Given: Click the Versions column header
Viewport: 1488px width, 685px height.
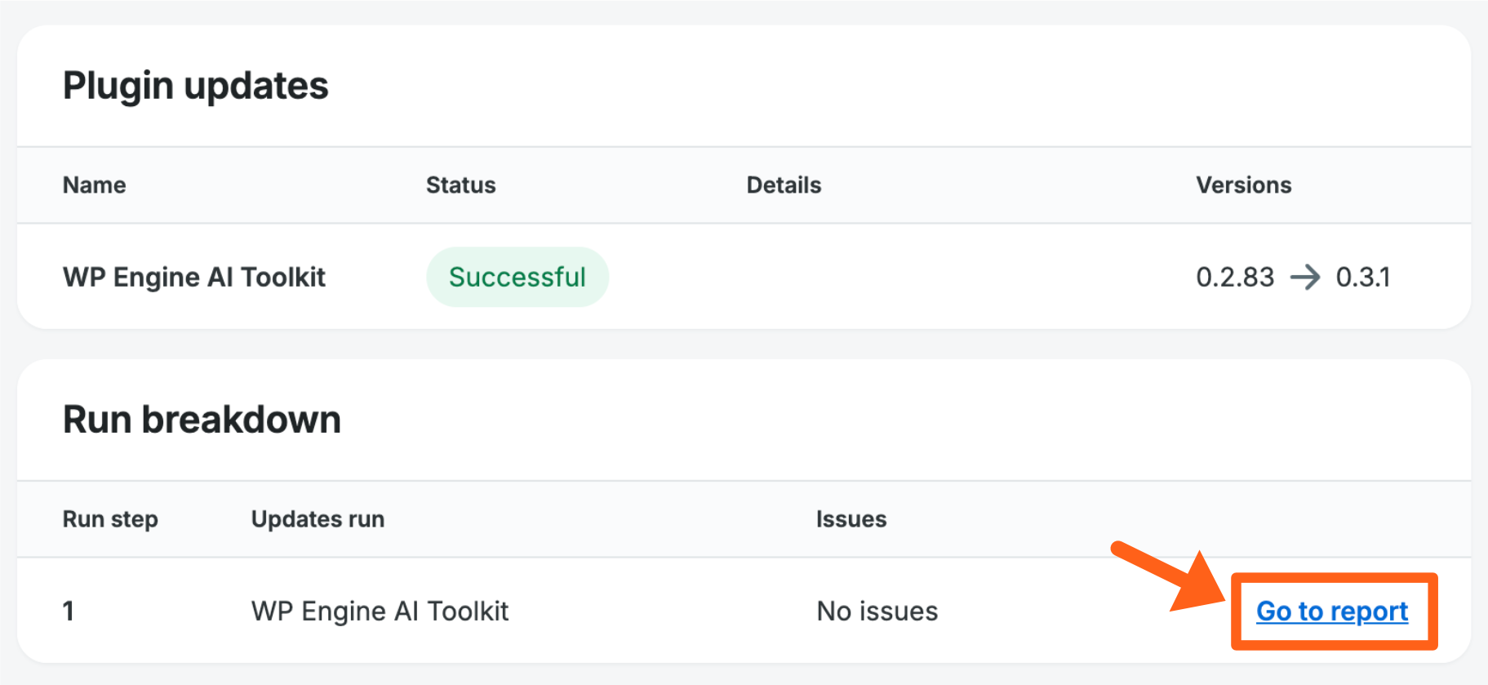Looking at the screenshot, I should point(1243,185).
